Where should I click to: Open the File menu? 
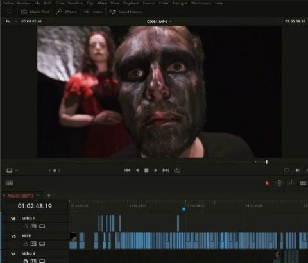point(37,3)
